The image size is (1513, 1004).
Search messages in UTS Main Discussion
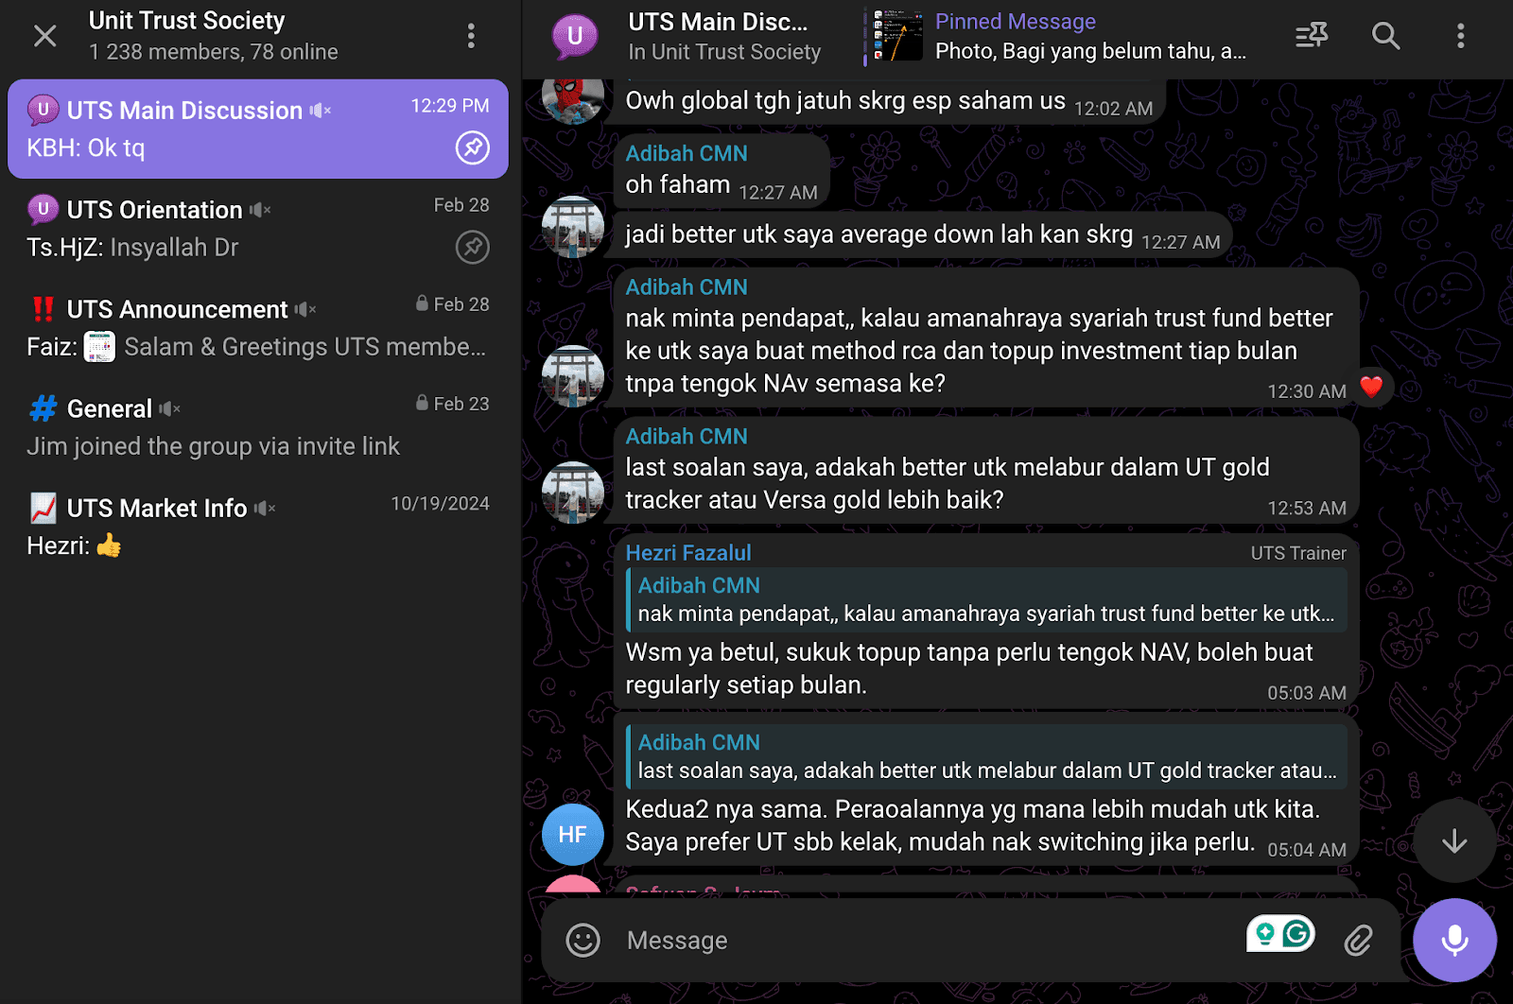(x=1385, y=36)
